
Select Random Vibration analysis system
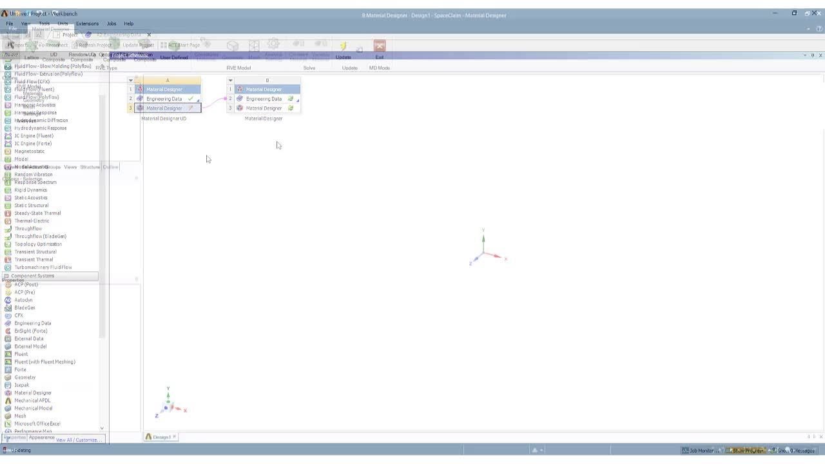click(34, 175)
